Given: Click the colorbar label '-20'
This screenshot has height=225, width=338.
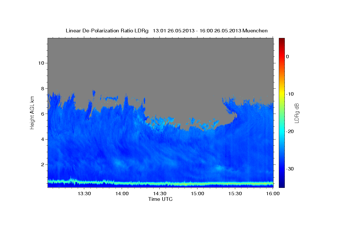Looking at the screenshot, I should click(x=290, y=131).
